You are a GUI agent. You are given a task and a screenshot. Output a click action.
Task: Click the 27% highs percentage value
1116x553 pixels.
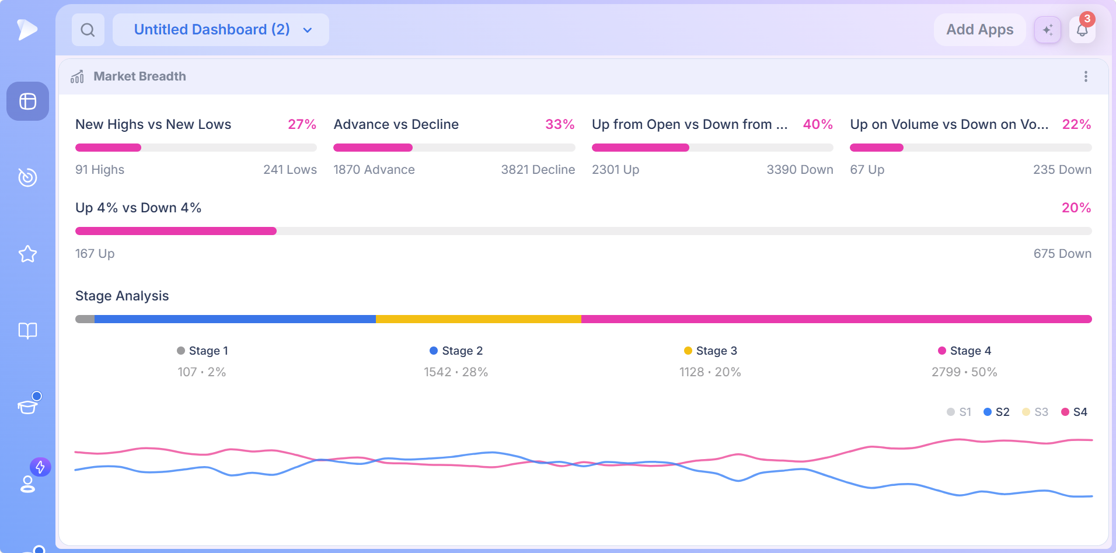(302, 124)
